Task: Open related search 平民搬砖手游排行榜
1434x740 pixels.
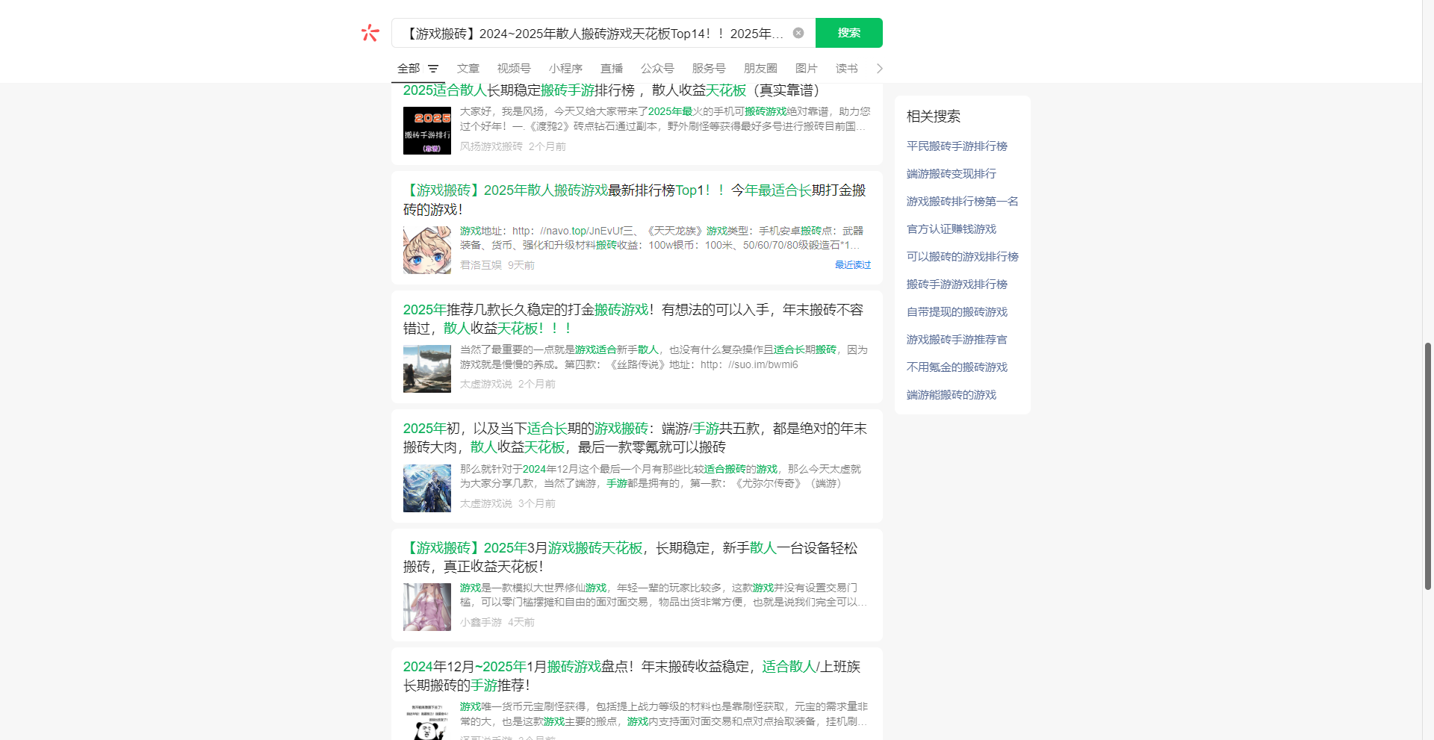Action: pos(957,146)
